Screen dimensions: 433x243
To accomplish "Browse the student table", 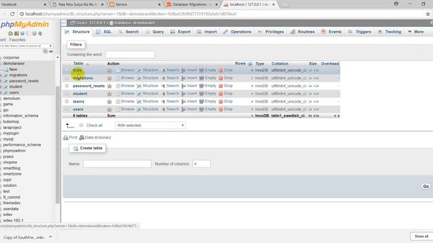I will 125,94.
